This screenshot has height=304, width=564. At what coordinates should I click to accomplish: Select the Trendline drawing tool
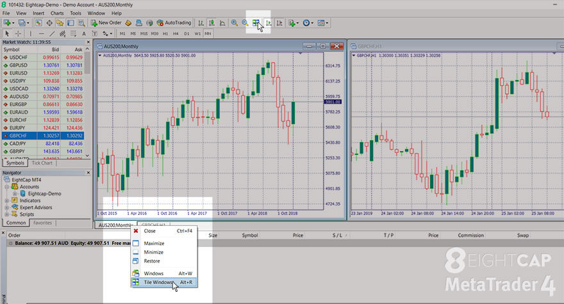point(52,34)
